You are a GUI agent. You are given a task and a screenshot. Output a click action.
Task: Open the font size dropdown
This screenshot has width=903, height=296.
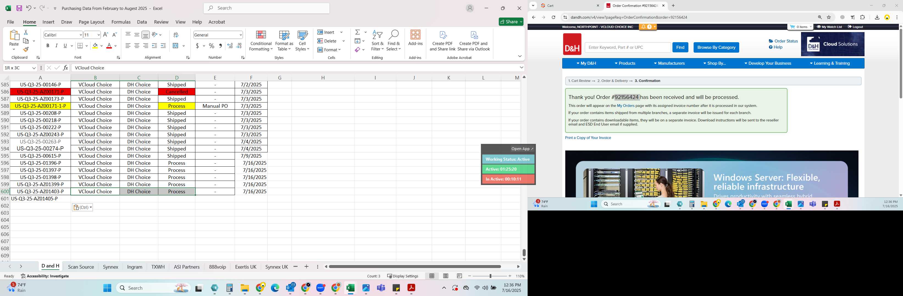[x=98, y=35]
